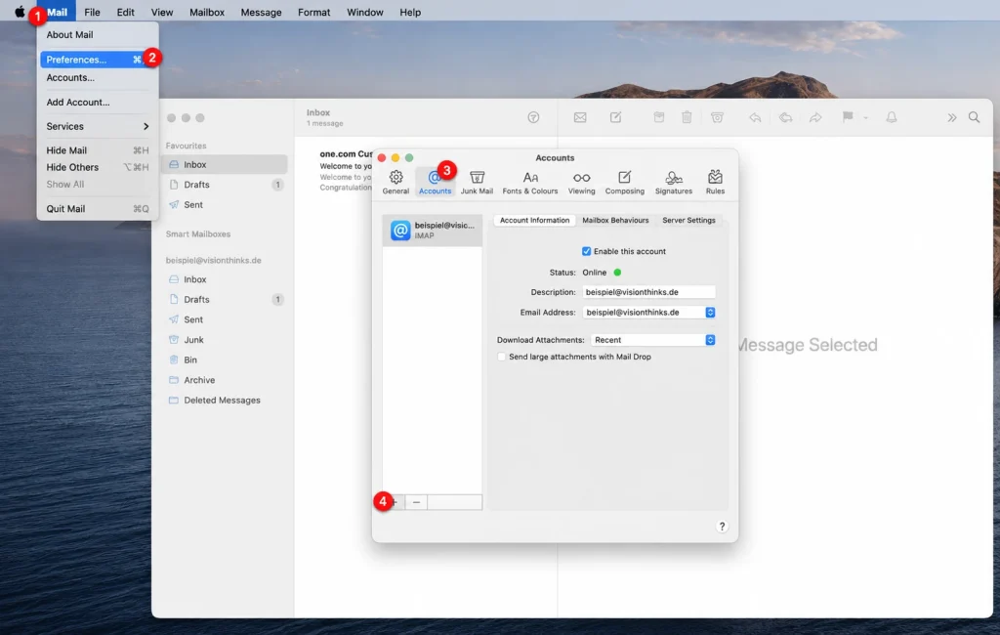Image resolution: width=1000 pixels, height=635 pixels.
Task: Open the Rules preferences pane
Action: coord(715,182)
